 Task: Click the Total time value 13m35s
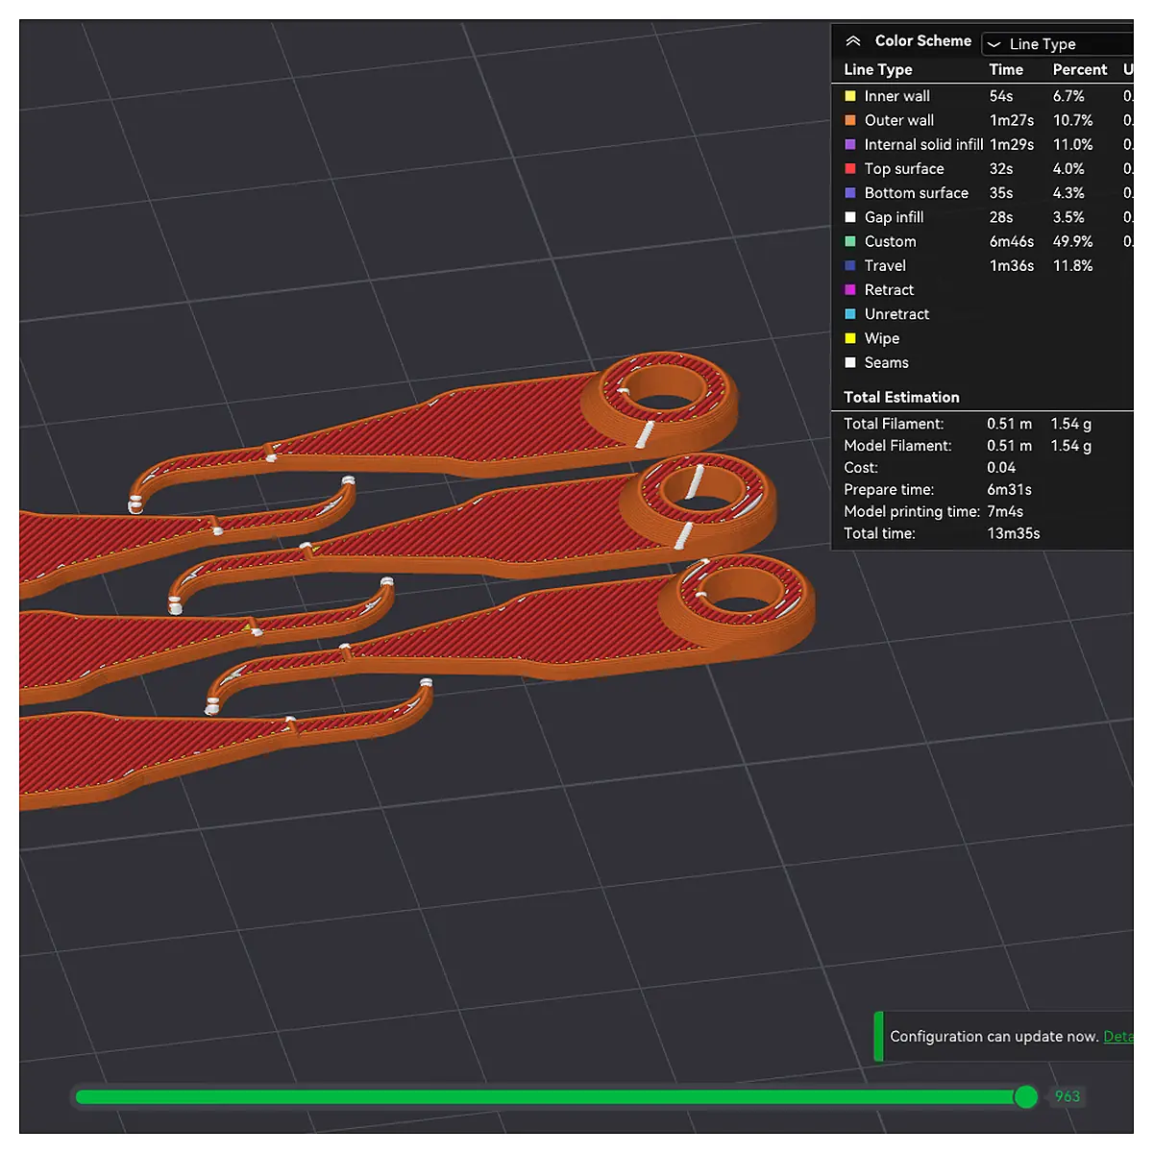point(1014,533)
